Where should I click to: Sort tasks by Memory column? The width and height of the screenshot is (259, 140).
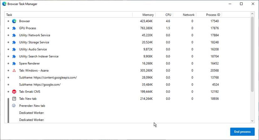(148, 15)
